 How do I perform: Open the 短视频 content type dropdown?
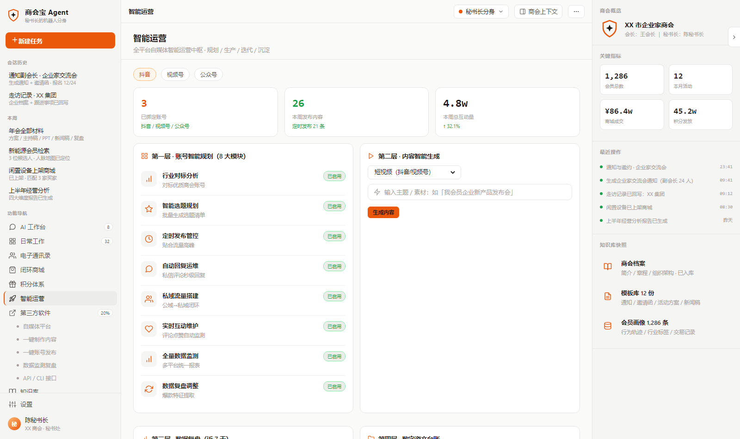(x=414, y=172)
